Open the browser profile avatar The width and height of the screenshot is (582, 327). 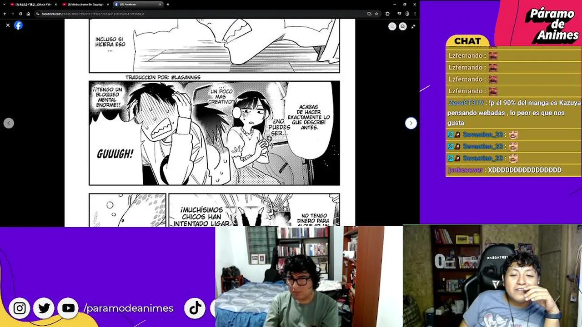tap(407, 14)
